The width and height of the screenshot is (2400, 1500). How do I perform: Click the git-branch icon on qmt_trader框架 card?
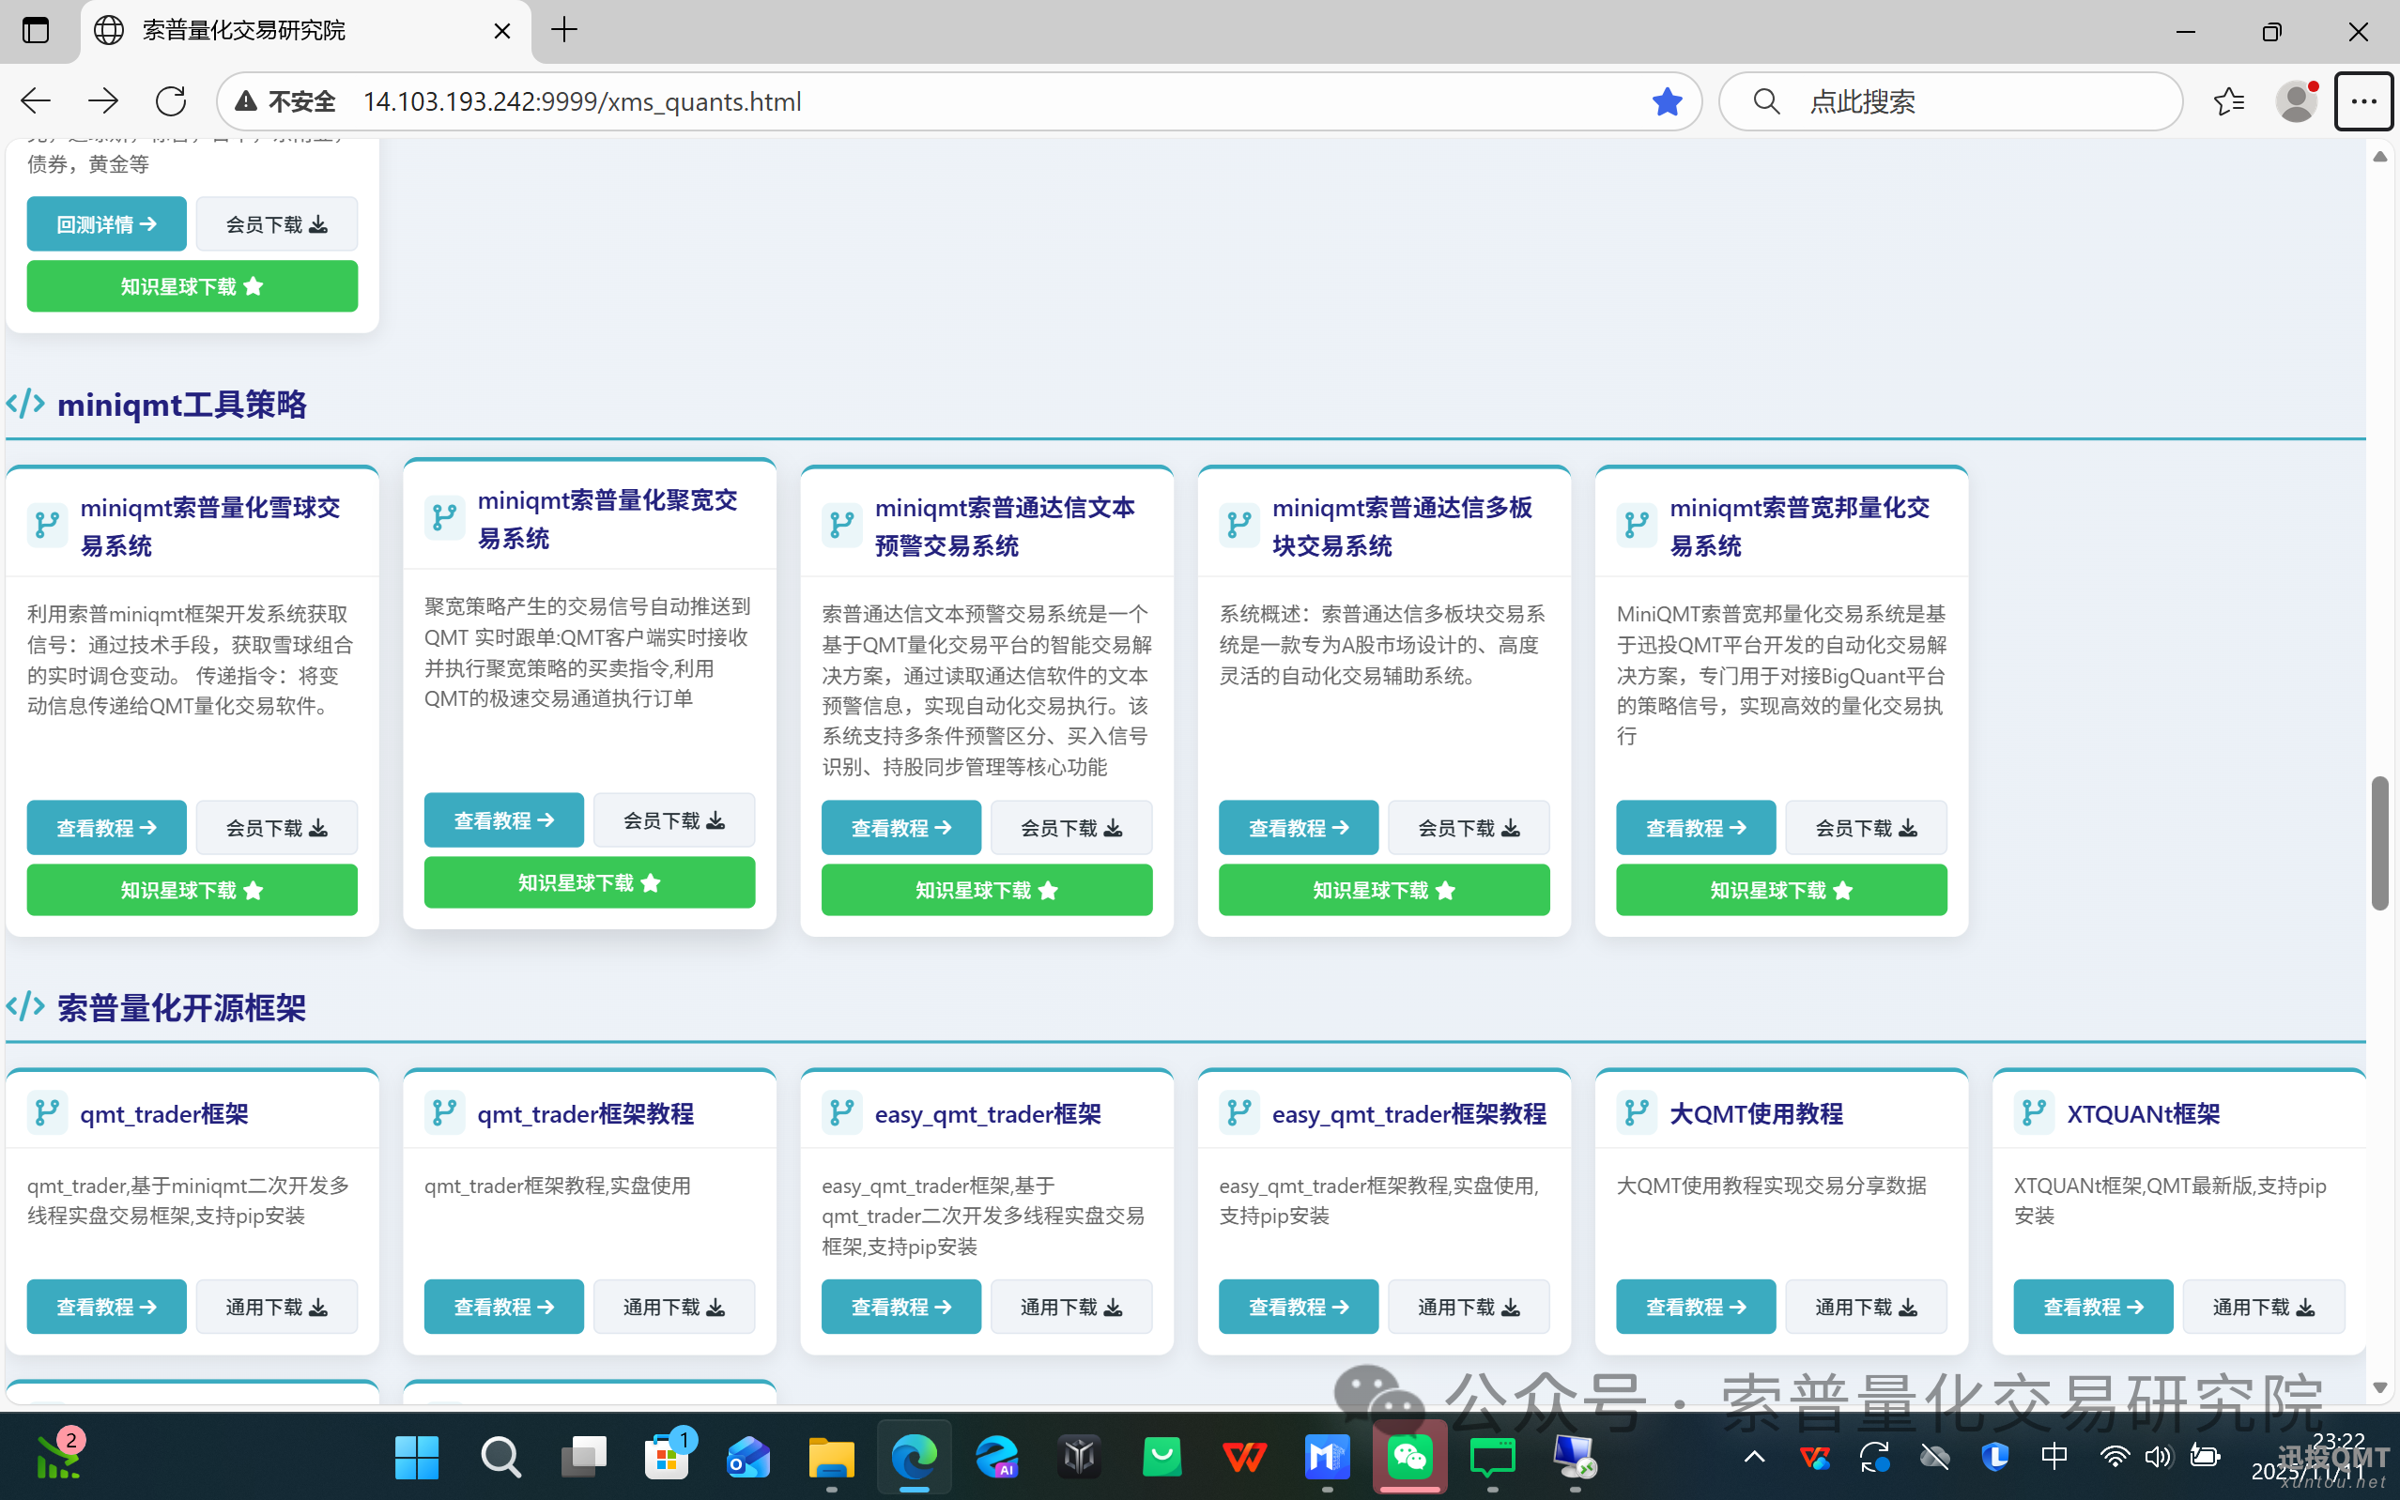(x=47, y=1113)
